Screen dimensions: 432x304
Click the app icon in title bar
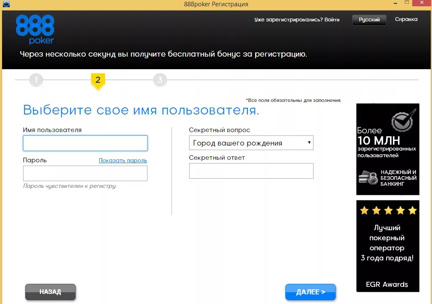6,4
